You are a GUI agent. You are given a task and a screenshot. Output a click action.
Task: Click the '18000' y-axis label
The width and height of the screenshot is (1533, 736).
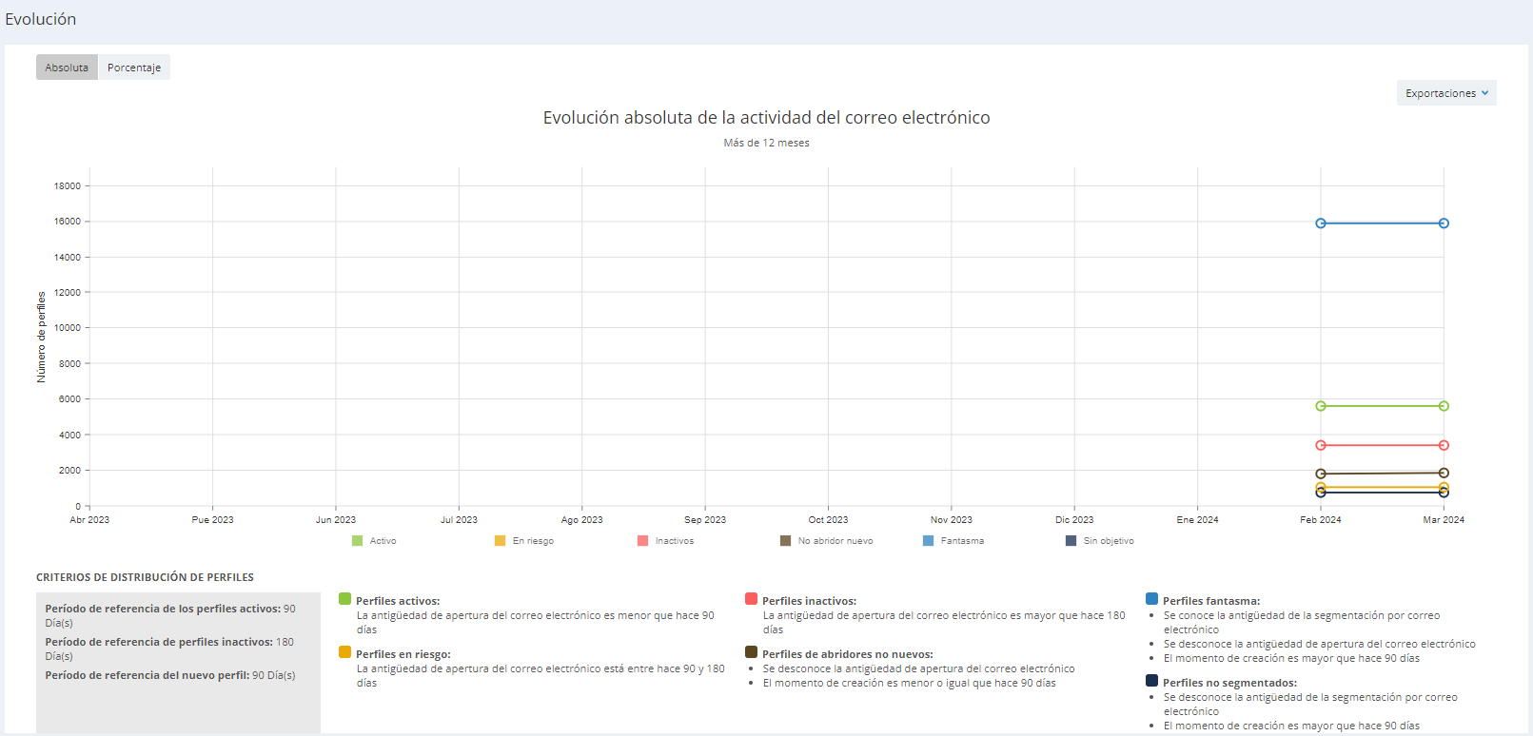coord(68,186)
